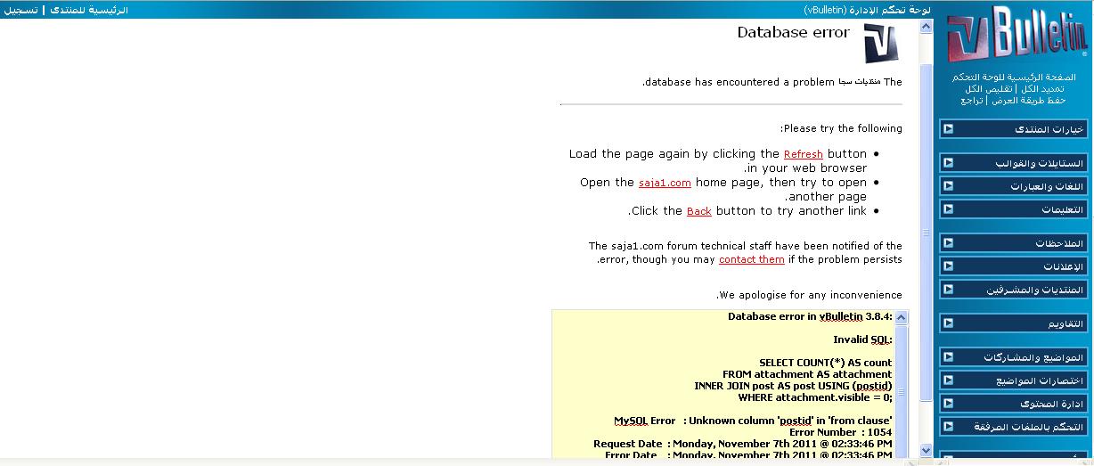Click the arrow icon next to التعليمات
The height and width of the screenshot is (466, 1094).
click(x=950, y=209)
